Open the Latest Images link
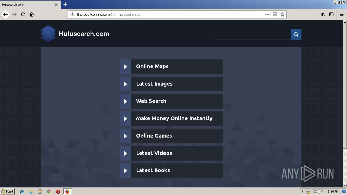 (177, 84)
